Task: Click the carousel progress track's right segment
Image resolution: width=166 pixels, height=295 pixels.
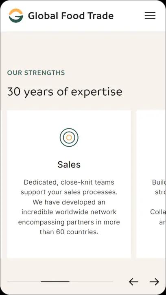Action: [91, 282]
